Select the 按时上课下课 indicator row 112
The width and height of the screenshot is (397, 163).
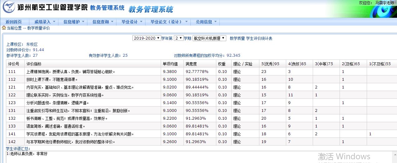202,79
